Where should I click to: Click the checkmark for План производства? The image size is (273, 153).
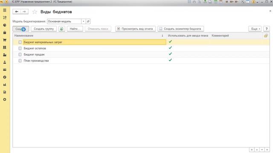[170, 60]
